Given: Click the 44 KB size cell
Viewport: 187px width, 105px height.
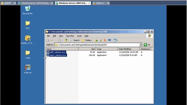Looking at the screenshot, I should tap(92, 52).
